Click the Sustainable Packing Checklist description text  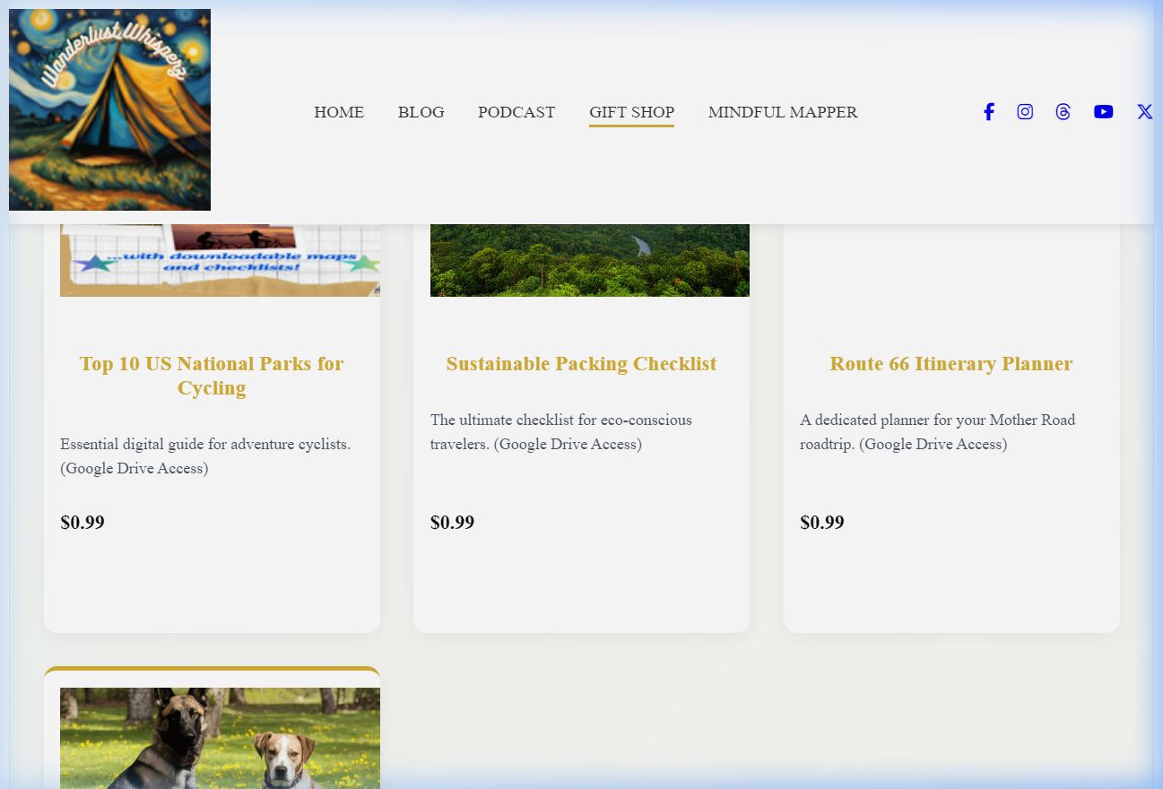[560, 432]
